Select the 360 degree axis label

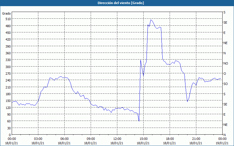tap(8, 53)
